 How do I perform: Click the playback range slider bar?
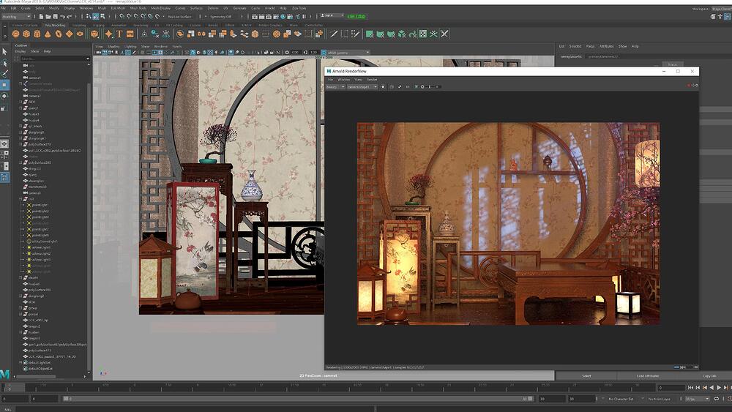[298, 399]
